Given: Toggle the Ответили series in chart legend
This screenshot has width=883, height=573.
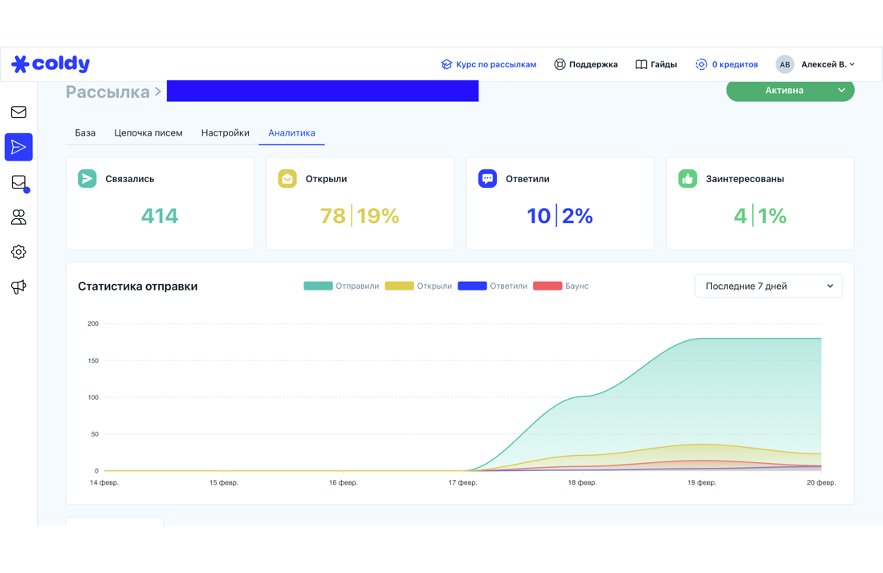Looking at the screenshot, I should (493, 286).
